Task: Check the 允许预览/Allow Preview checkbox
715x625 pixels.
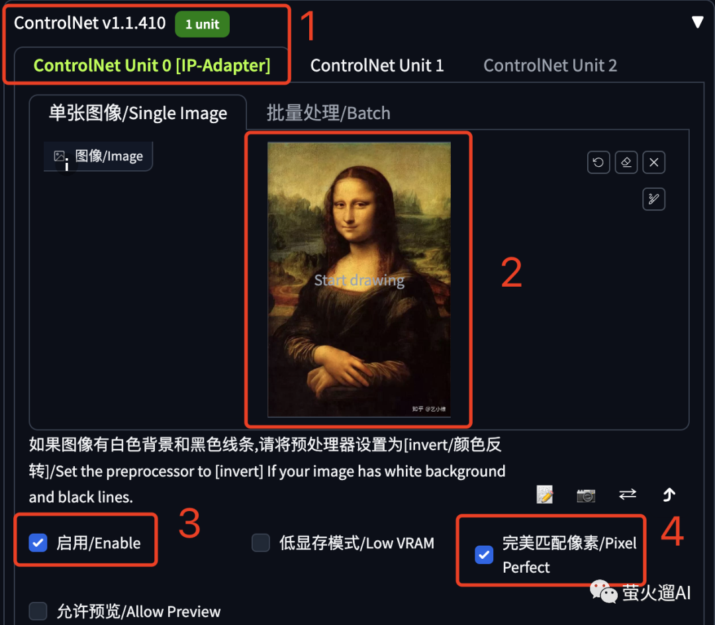Action: [38, 611]
